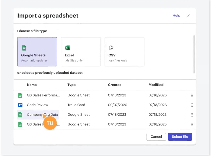Open three-dot menu for first Q3 Sales row
The image size is (211, 156).
192,95
